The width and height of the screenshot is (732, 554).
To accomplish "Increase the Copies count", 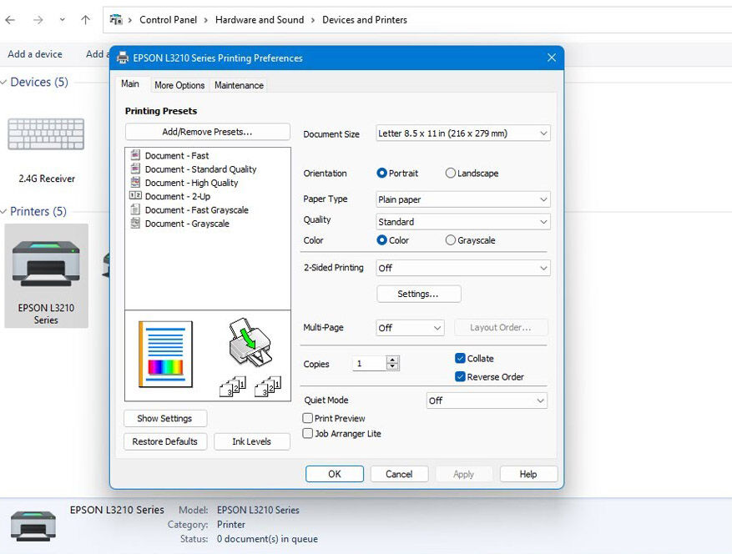I will pos(392,360).
